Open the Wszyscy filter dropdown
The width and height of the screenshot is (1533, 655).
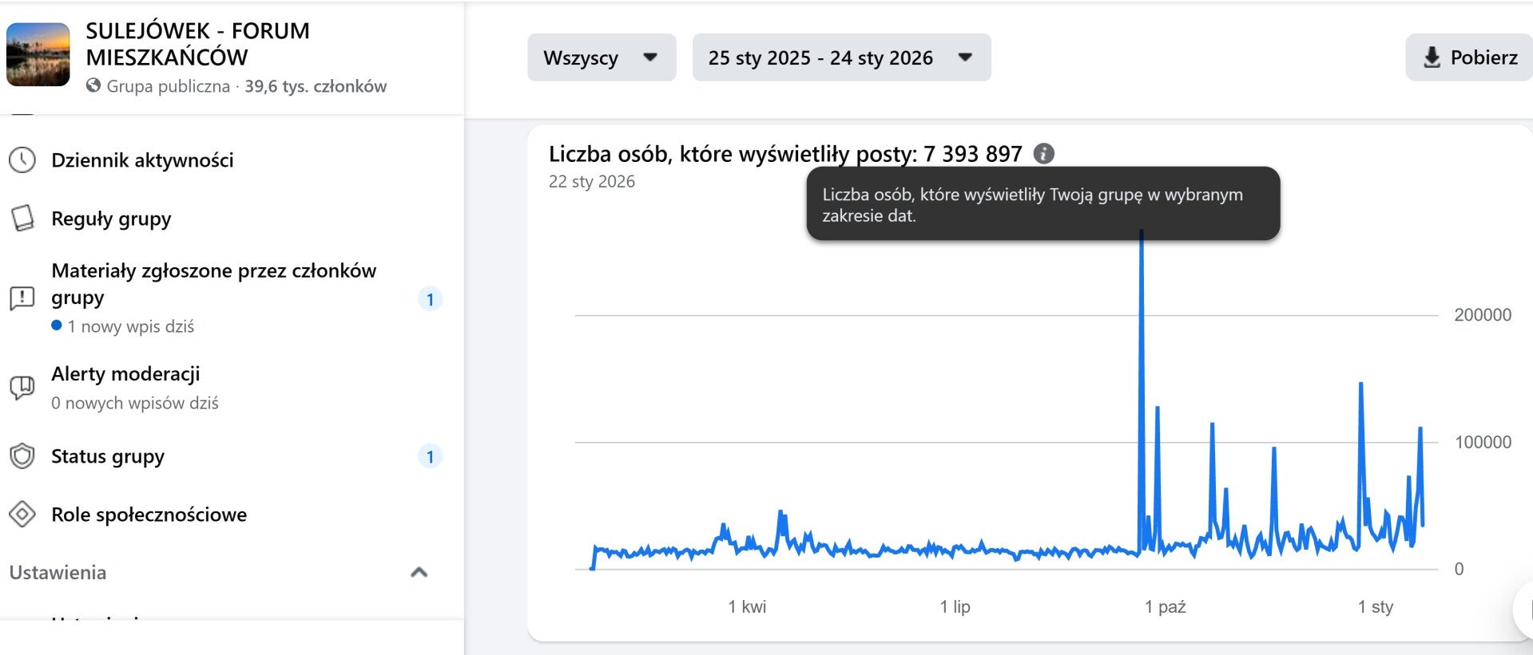pos(601,57)
